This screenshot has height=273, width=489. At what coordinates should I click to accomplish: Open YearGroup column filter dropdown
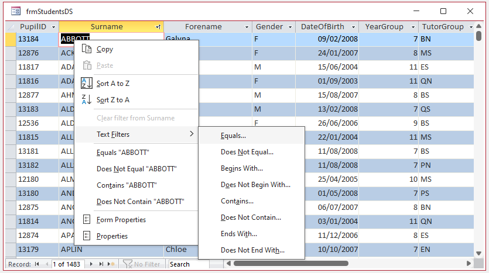pyautogui.click(x=413, y=27)
